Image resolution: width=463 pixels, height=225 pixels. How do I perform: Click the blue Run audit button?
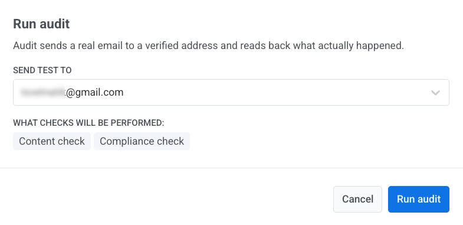click(x=419, y=199)
